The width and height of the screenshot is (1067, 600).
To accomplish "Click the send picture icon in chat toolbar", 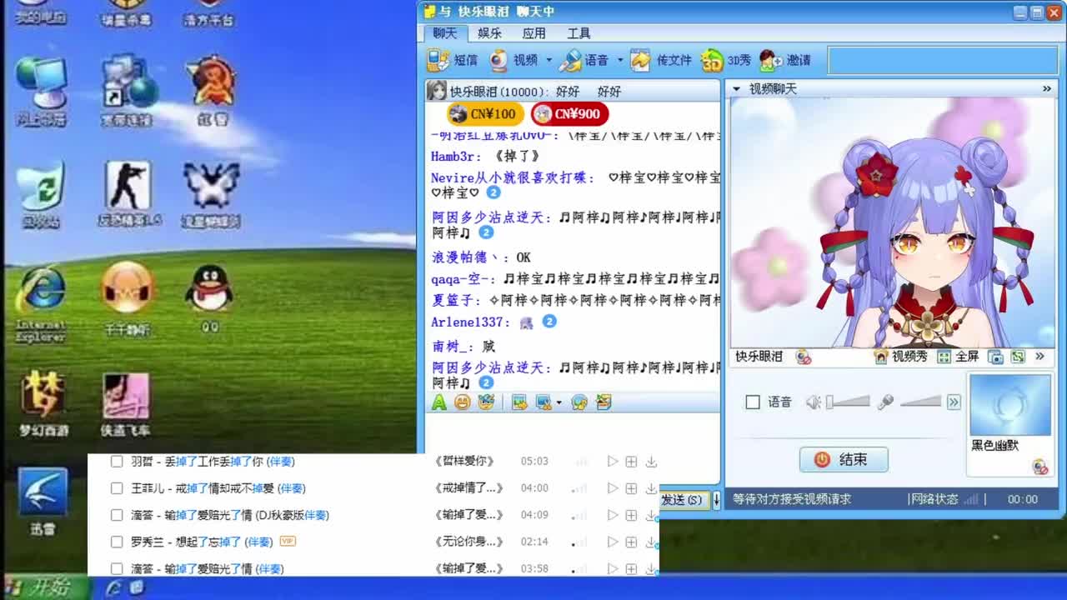I will point(519,402).
